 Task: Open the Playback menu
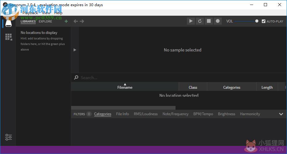click(x=30, y=13)
